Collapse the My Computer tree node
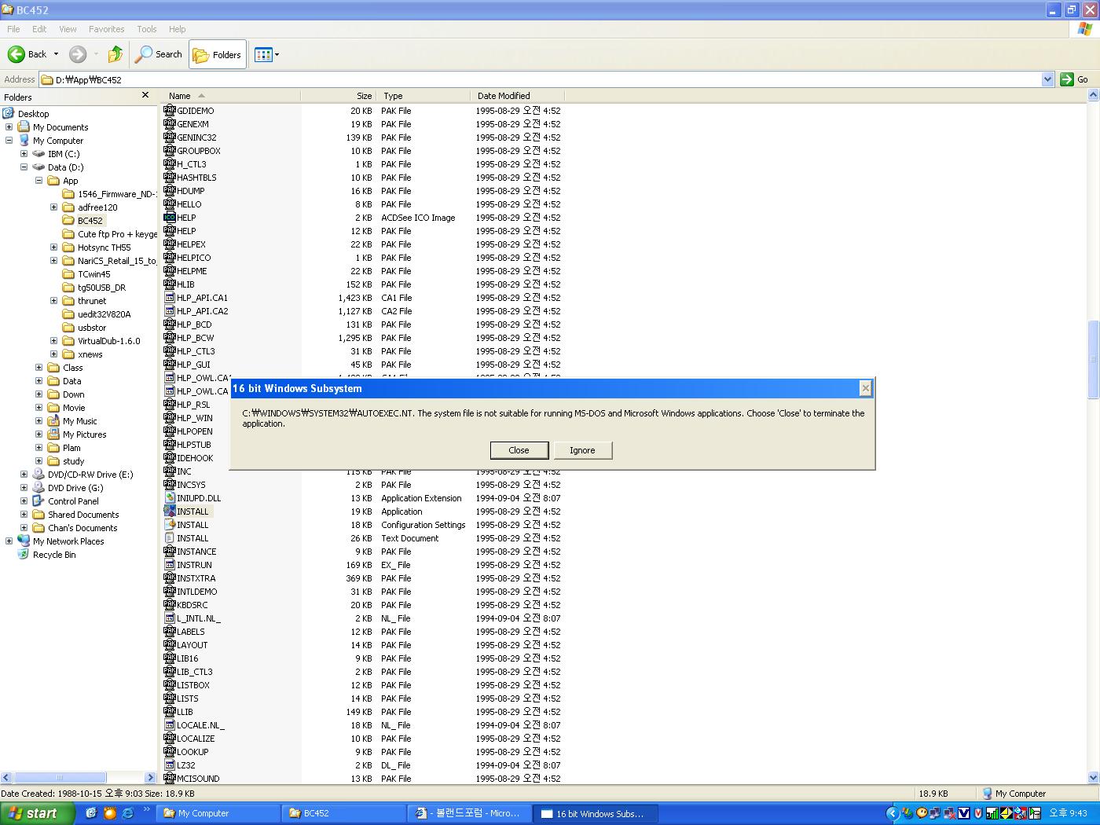1100x825 pixels. pos(9,141)
